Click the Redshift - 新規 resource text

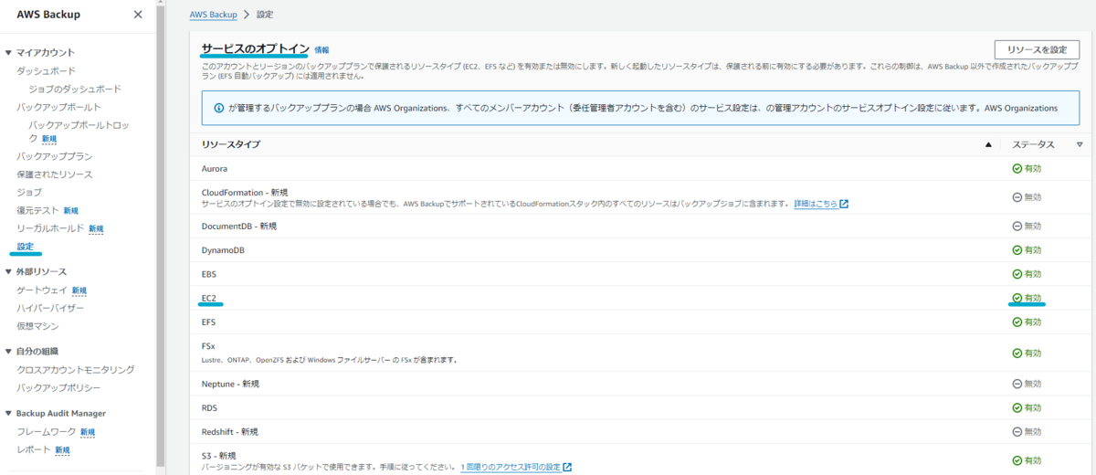tap(230, 431)
